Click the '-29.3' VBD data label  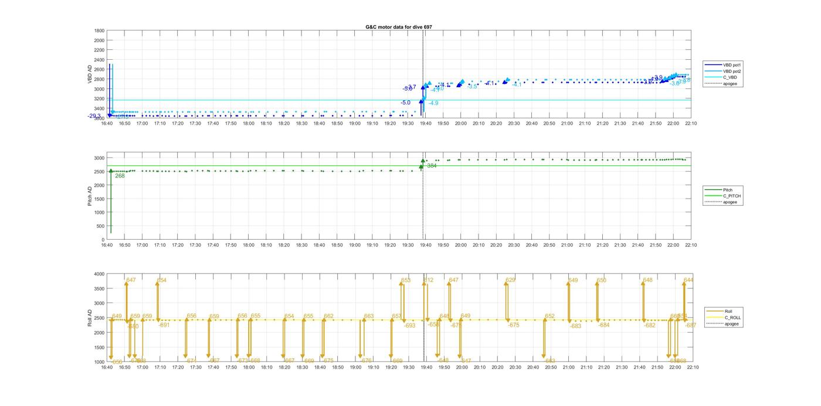94,116
